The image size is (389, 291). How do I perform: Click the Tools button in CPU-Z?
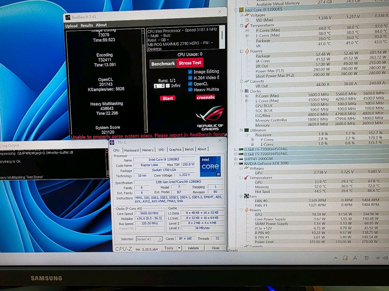169,248
